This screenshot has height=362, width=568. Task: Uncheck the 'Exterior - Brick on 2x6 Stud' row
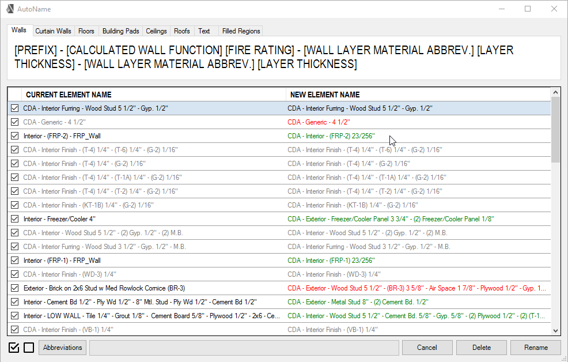click(14, 288)
